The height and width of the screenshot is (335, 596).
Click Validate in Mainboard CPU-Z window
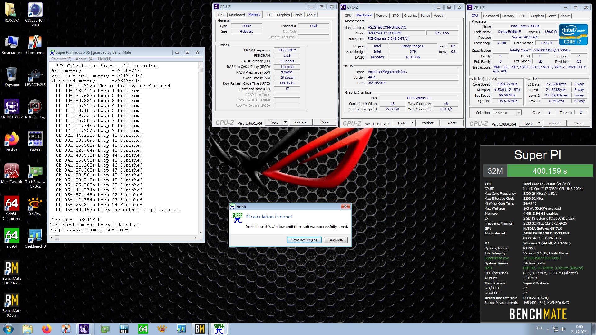[x=428, y=123]
